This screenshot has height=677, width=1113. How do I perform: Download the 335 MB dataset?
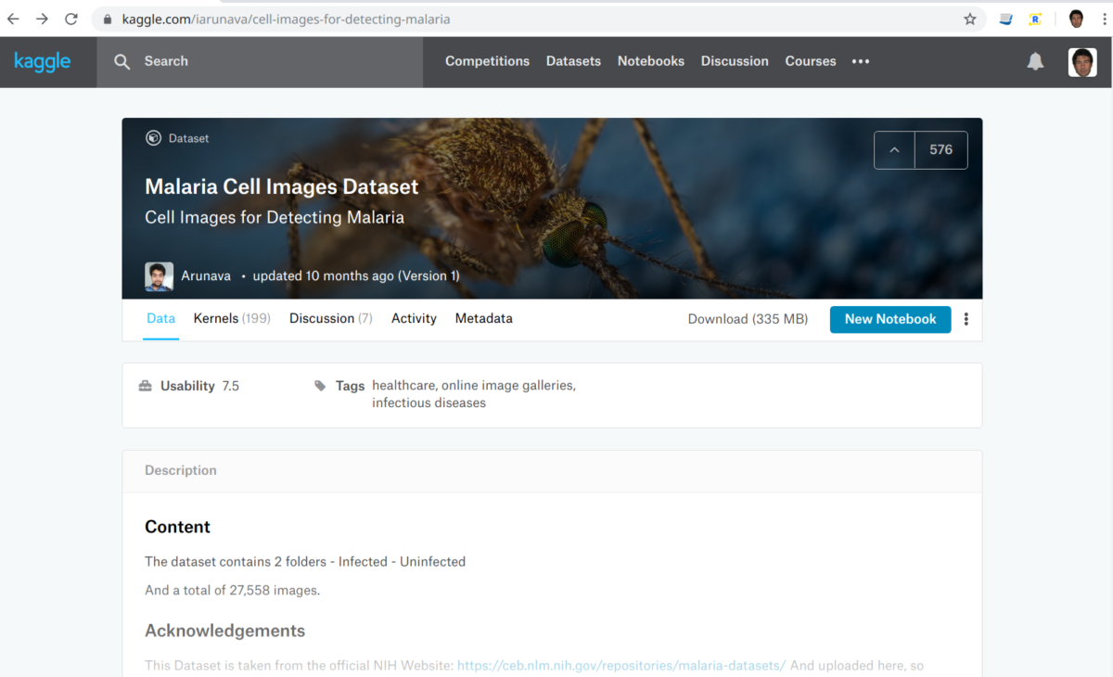point(748,319)
